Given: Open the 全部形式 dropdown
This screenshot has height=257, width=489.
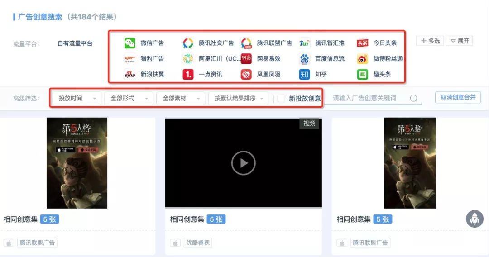Looking at the screenshot, I should tap(129, 99).
